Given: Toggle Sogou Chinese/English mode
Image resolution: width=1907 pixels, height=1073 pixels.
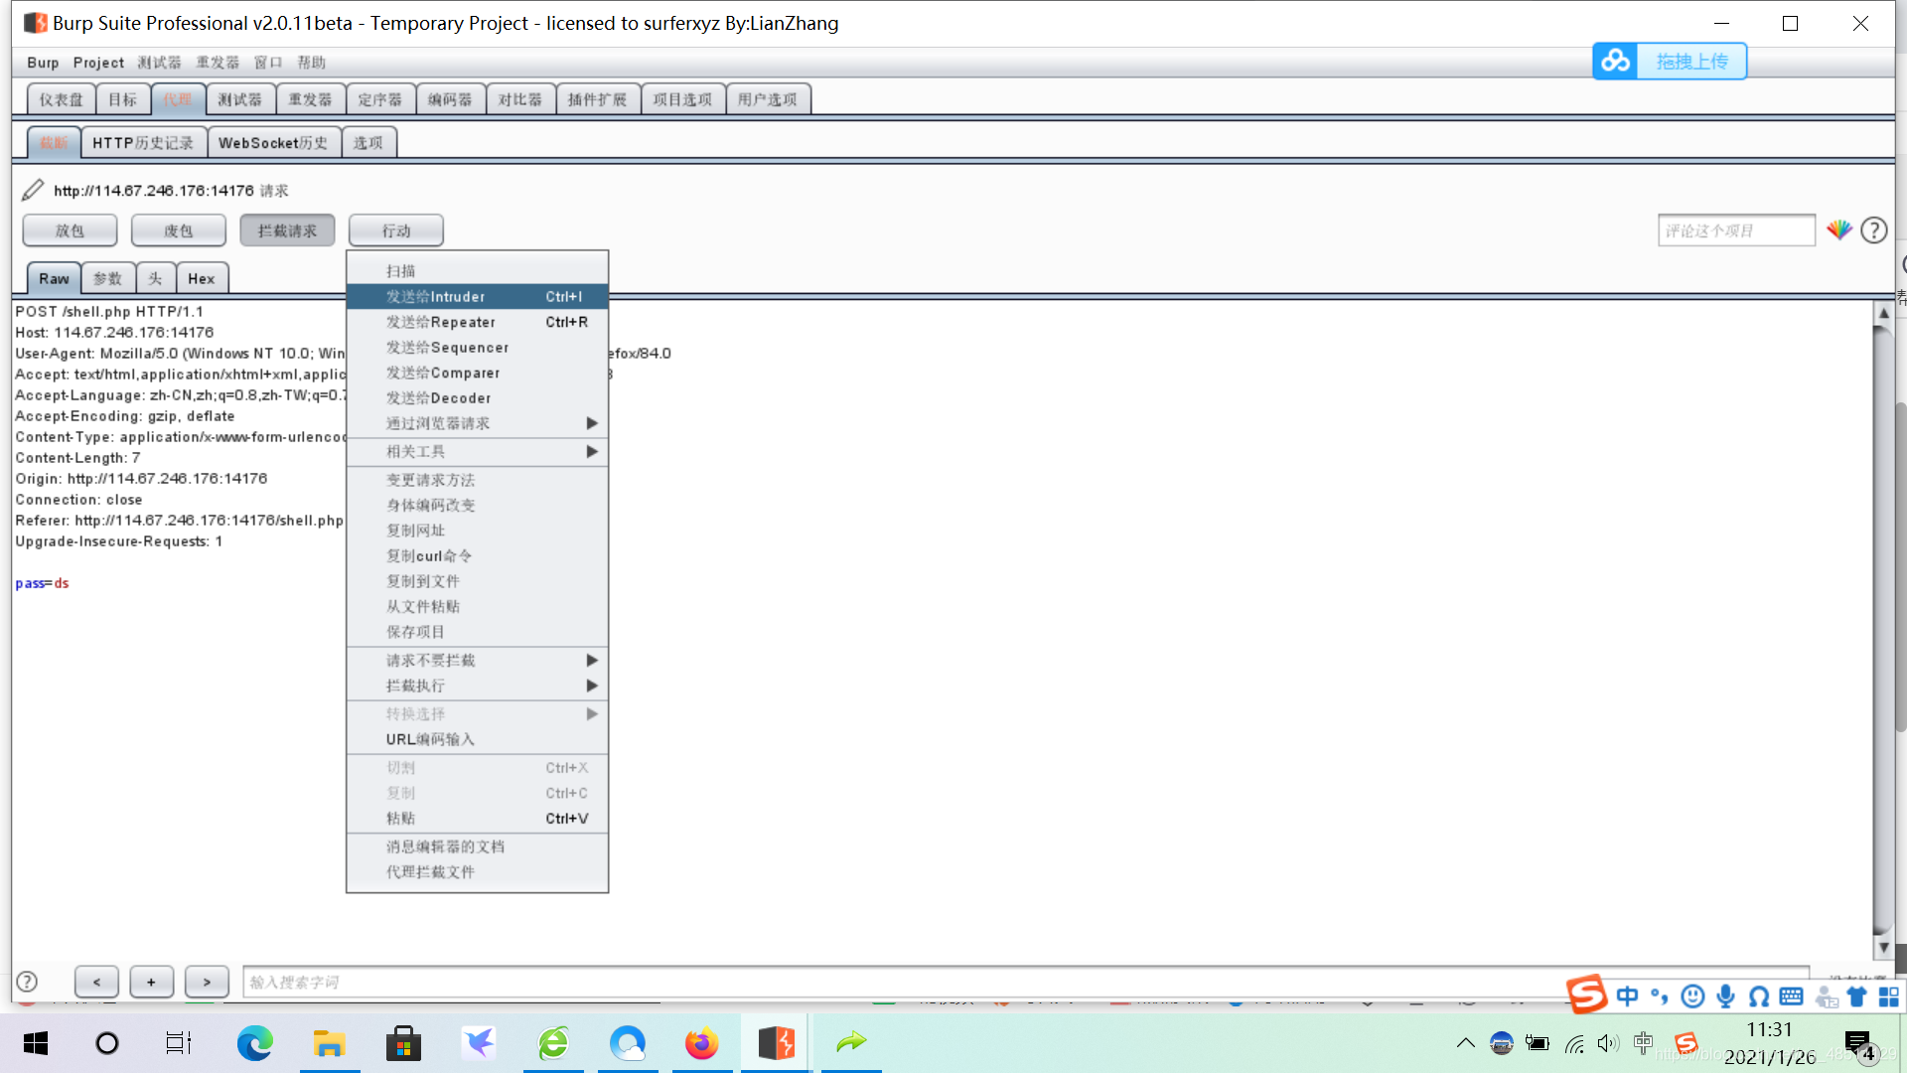Looking at the screenshot, I should 1627,996.
